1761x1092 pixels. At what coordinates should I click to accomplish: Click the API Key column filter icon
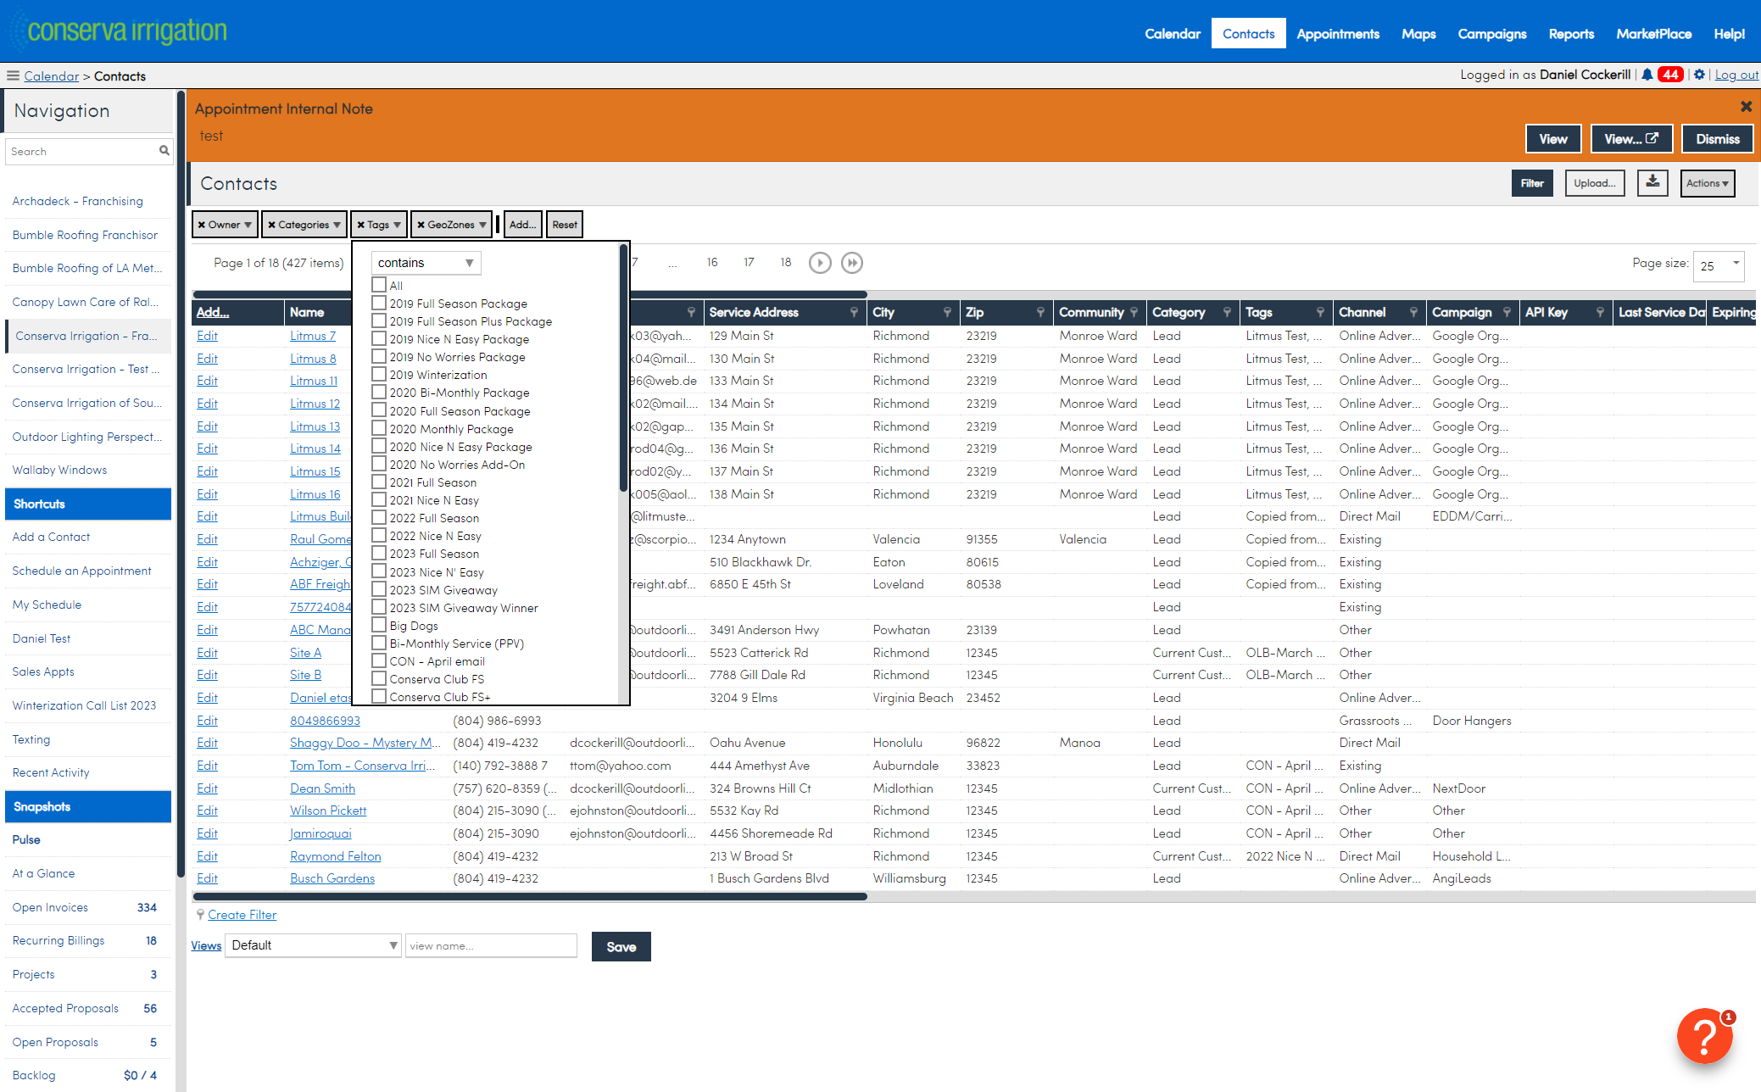tap(1600, 312)
